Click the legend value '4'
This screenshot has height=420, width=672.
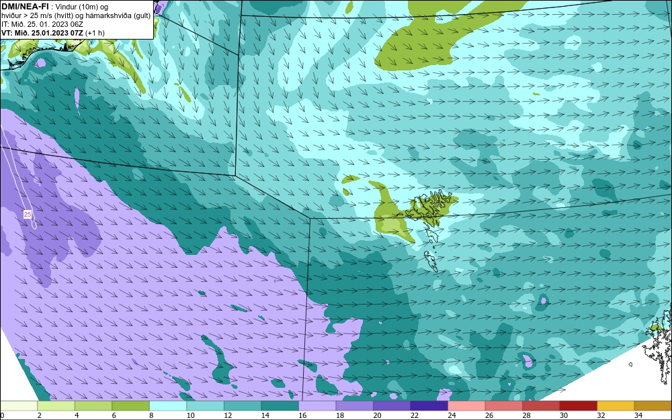[x=77, y=415]
